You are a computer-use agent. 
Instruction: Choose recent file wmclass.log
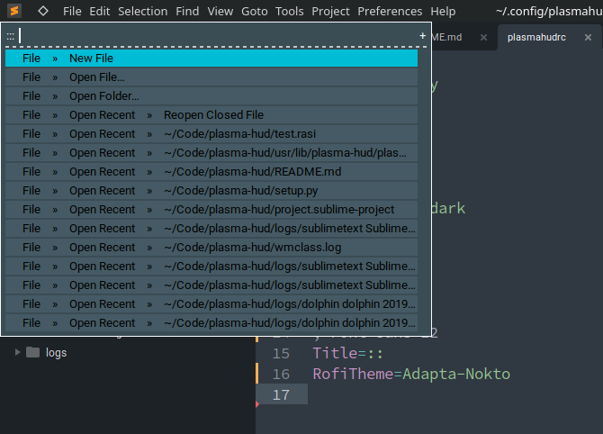click(211, 247)
